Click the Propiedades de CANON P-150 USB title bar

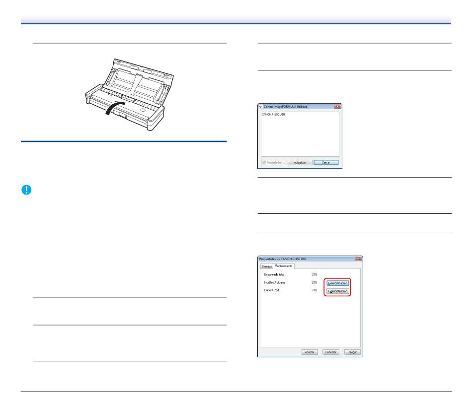point(310,259)
